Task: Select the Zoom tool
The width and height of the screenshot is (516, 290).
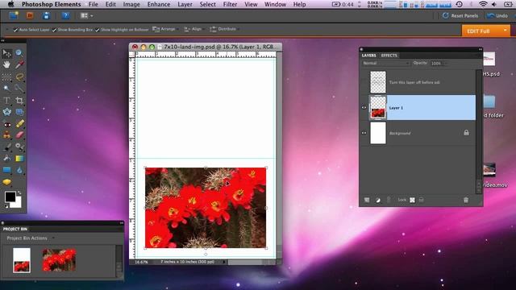Action: (x=19, y=52)
